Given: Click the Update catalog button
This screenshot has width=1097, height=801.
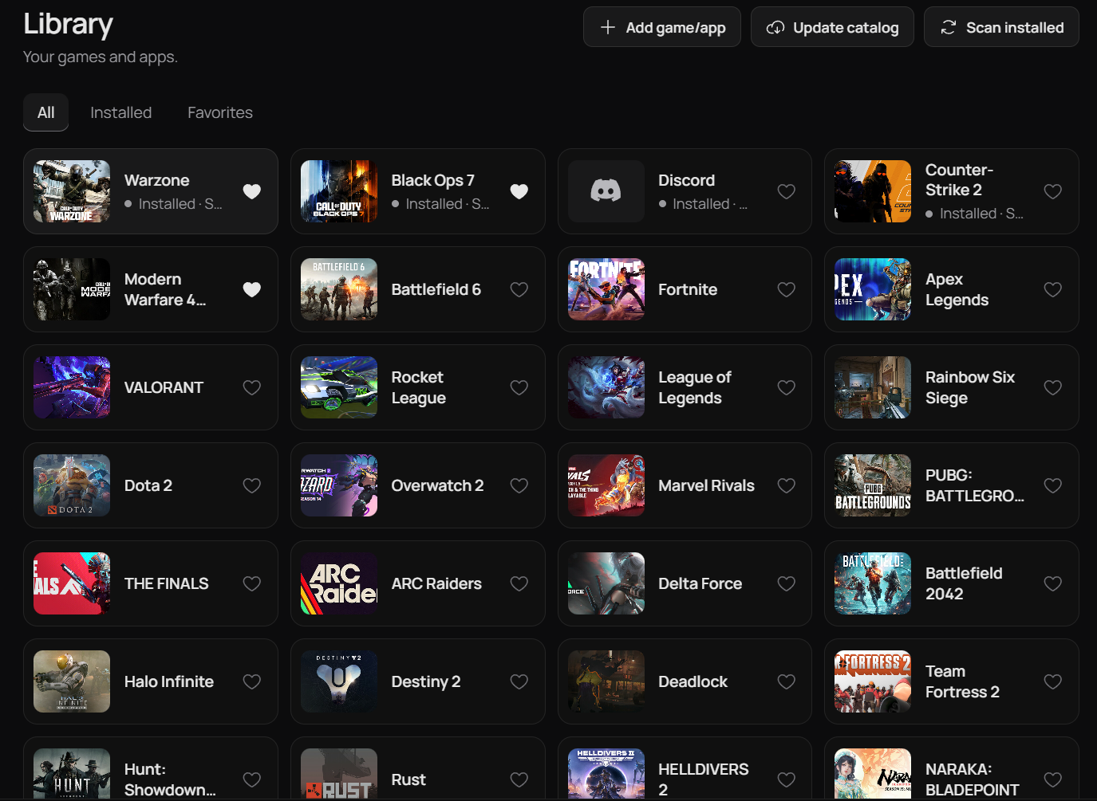Looking at the screenshot, I should click(x=832, y=27).
